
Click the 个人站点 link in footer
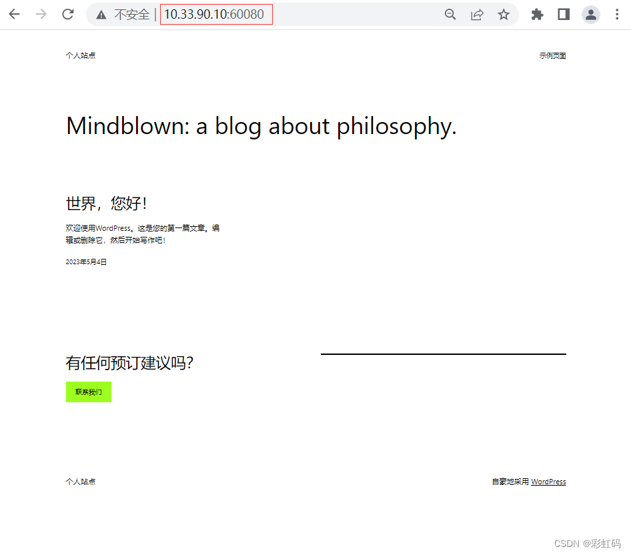tap(81, 482)
